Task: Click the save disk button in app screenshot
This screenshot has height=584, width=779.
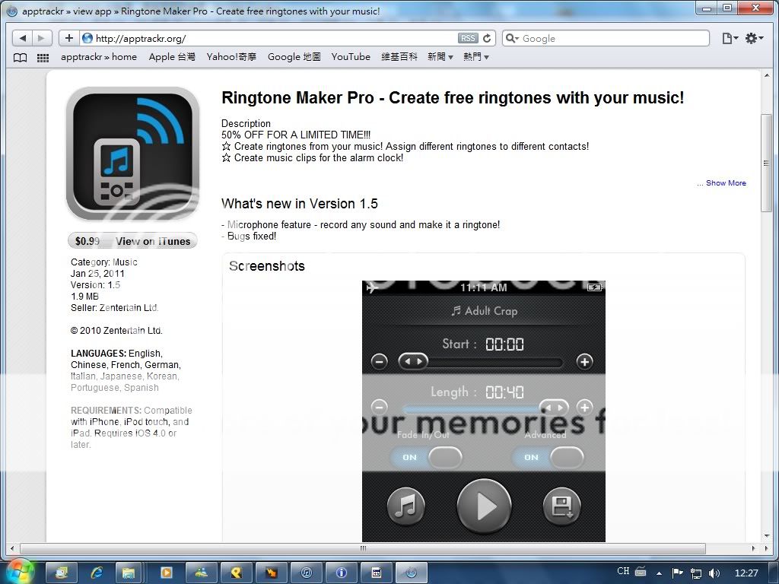Action: (x=561, y=506)
